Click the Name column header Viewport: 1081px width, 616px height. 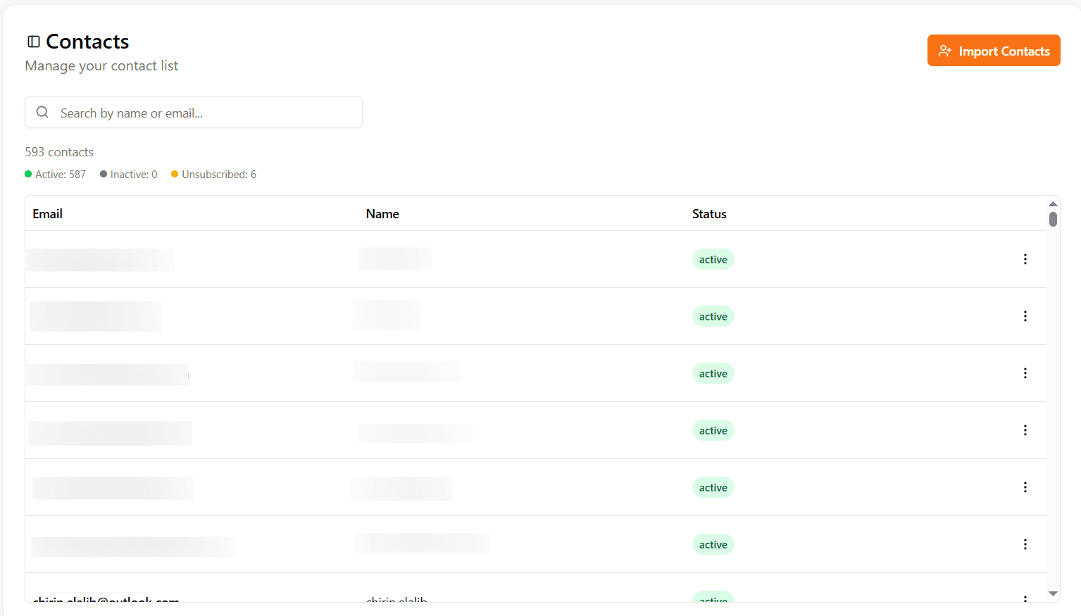tap(382, 214)
